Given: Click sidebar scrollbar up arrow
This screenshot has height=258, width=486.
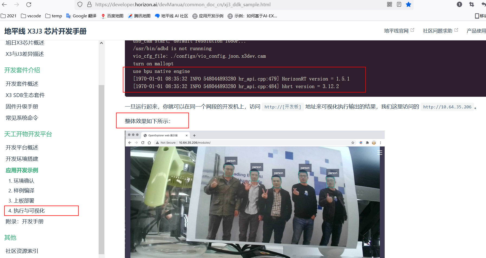Looking at the screenshot, I should pos(101,43).
